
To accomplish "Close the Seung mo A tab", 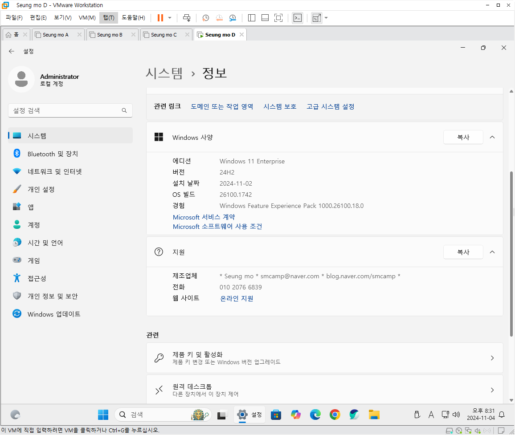I will tap(79, 35).
